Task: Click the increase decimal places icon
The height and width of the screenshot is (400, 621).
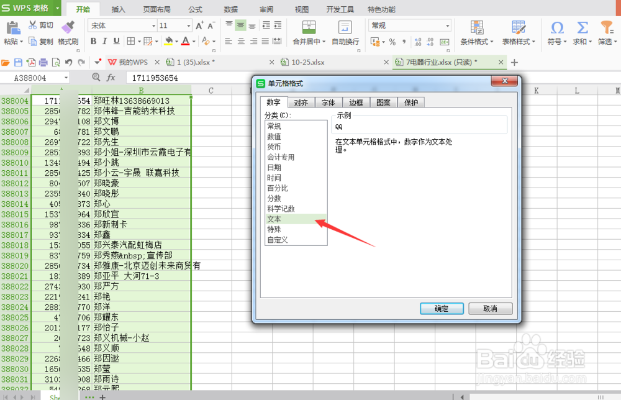Action: (x=418, y=42)
